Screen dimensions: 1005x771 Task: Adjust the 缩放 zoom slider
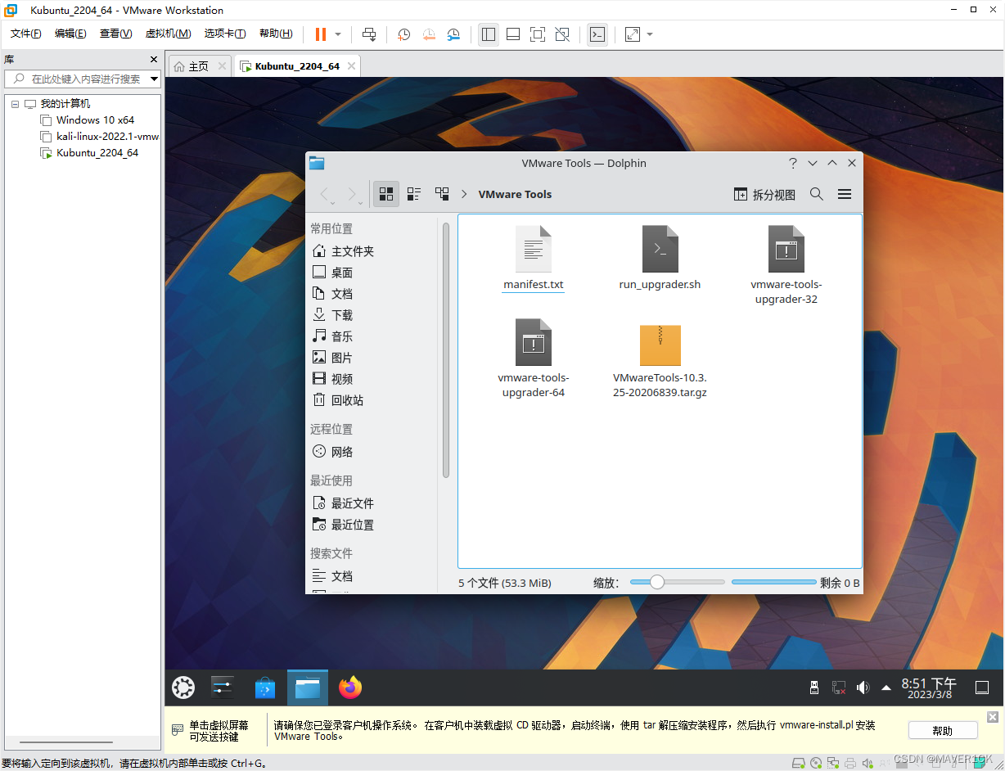pyautogui.click(x=677, y=583)
